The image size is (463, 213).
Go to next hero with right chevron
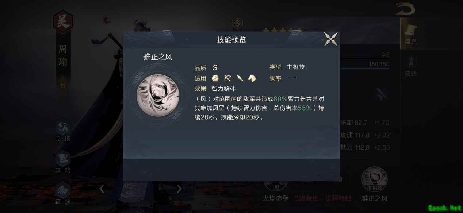179,189
